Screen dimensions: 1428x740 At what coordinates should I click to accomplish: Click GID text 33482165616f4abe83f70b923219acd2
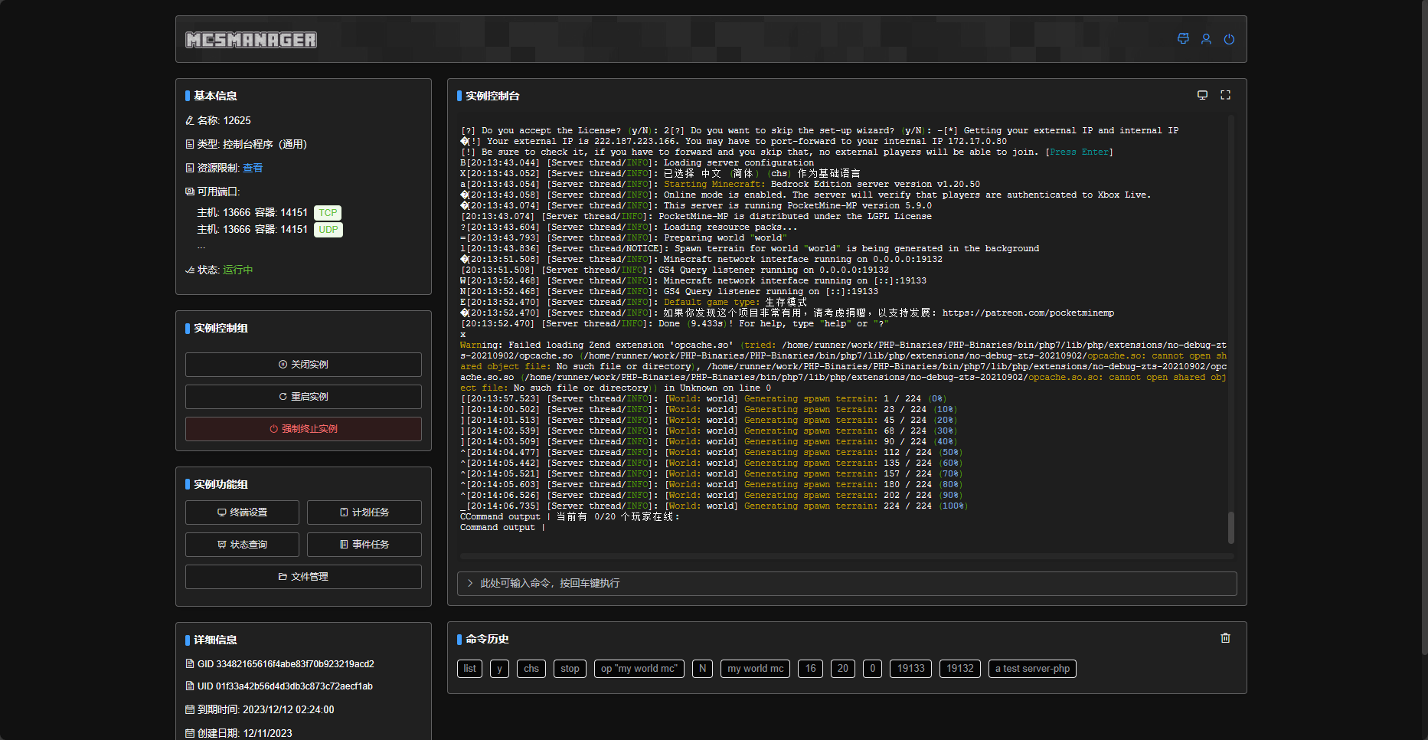point(295,664)
